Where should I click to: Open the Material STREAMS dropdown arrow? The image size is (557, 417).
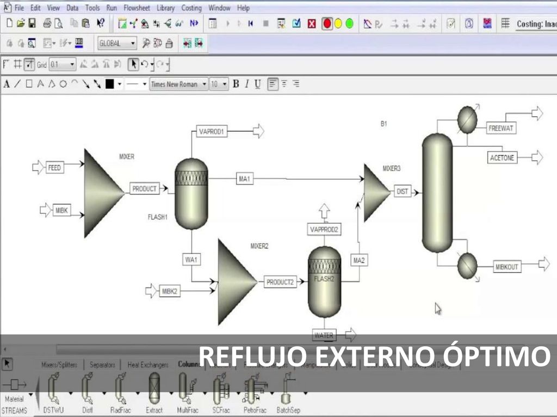31,395
